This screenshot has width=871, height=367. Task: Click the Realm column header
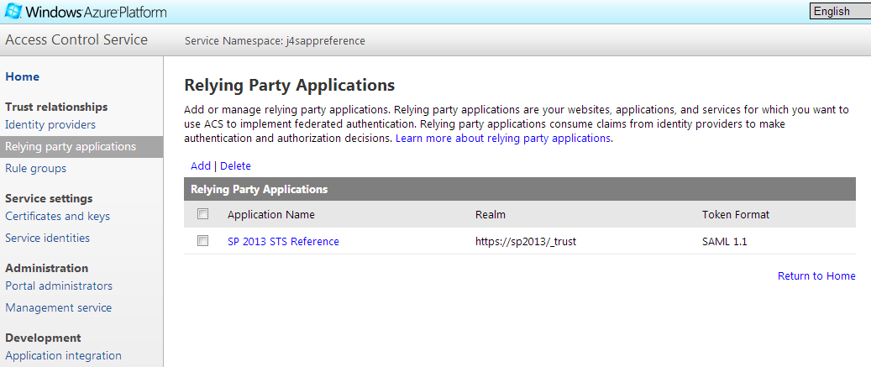[491, 214]
